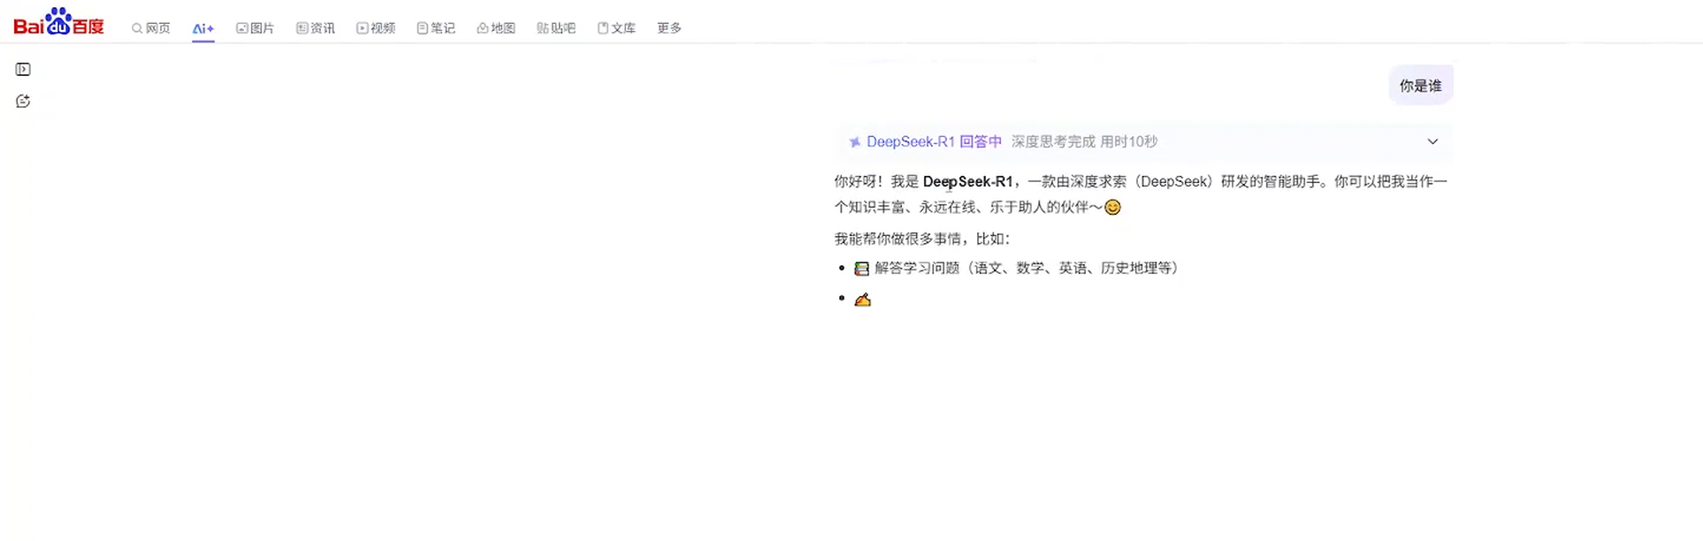Click the 地图 map pin icon
The width and height of the screenshot is (1703, 541).
[x=482, y=28]
